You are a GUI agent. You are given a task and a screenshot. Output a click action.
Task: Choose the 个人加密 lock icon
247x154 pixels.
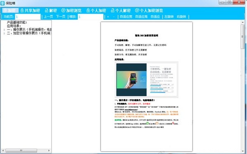[x=88, y=11]
